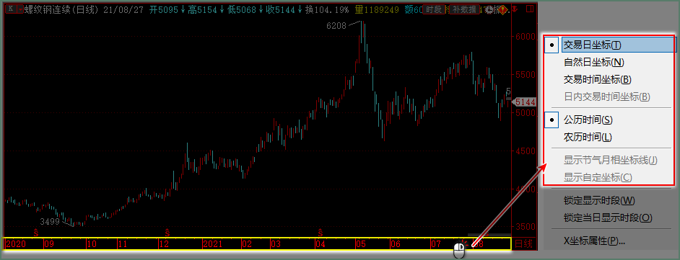Screen dimensions: 680x260
Task: Click month 07 on the time axis
Action: (x=436, y=244)
